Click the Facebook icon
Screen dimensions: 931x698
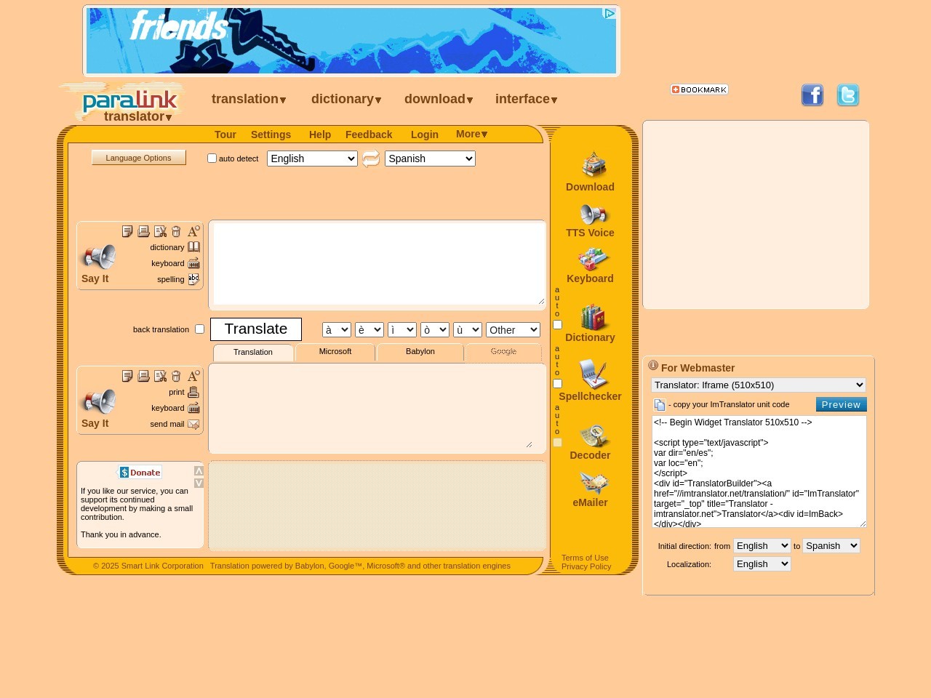tap(812, 95)
